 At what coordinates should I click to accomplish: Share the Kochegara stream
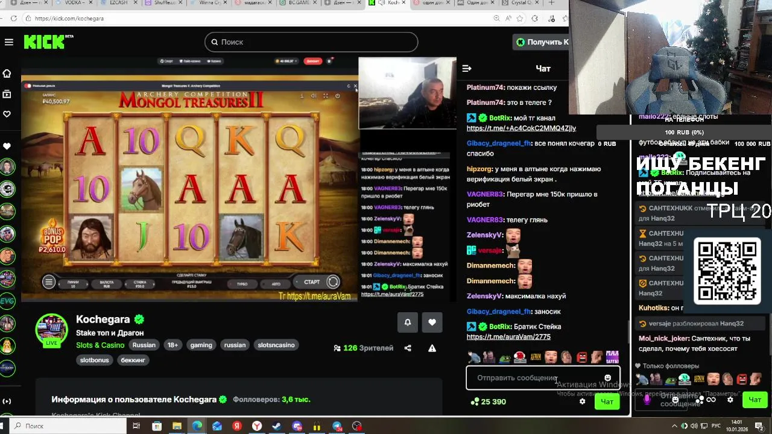pyautogui.click(x=408, y=348)
